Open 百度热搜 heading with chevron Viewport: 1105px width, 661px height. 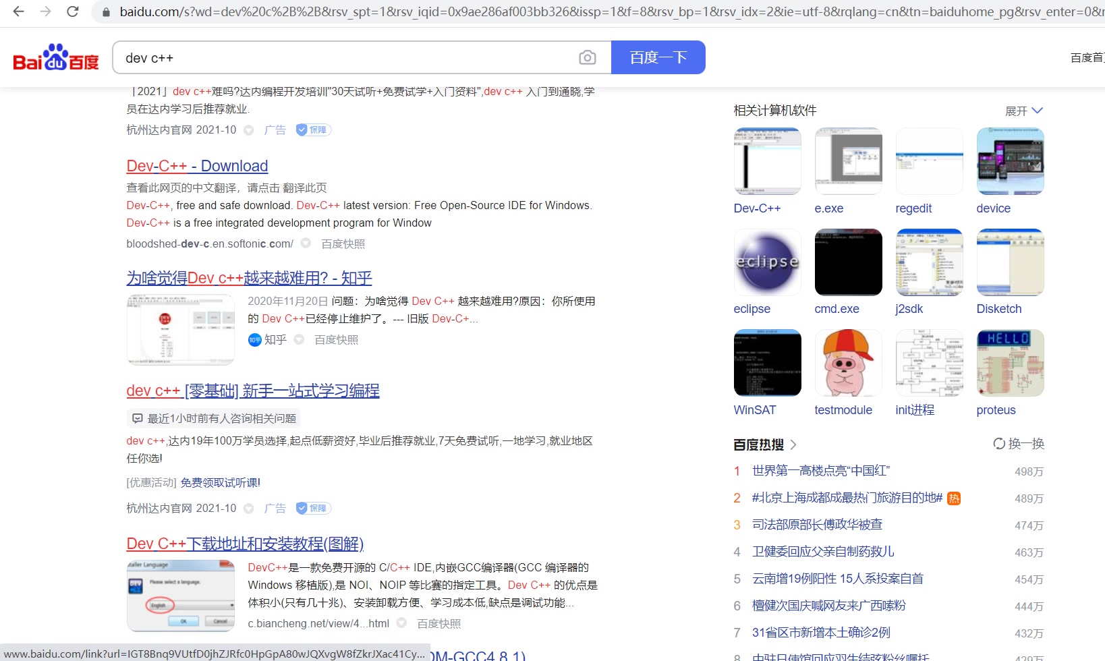(765, 444)
